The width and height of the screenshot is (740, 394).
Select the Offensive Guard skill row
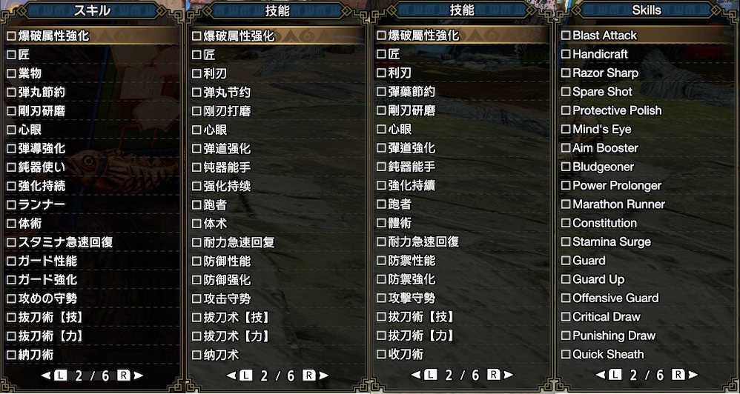[x=647, y=298]
